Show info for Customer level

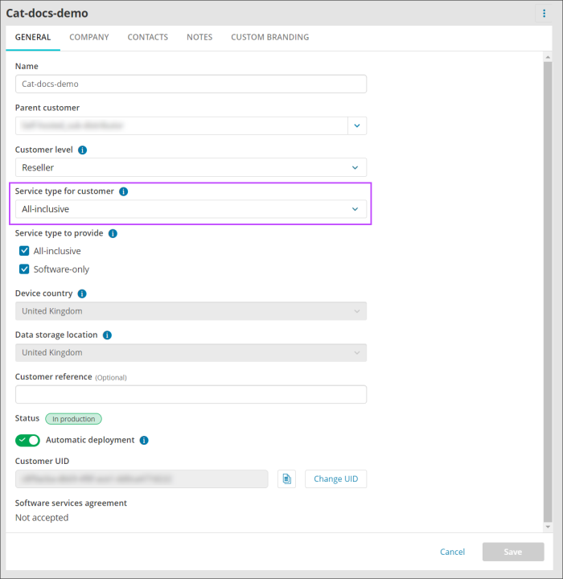pyautogui.click(x=82, y=150)
